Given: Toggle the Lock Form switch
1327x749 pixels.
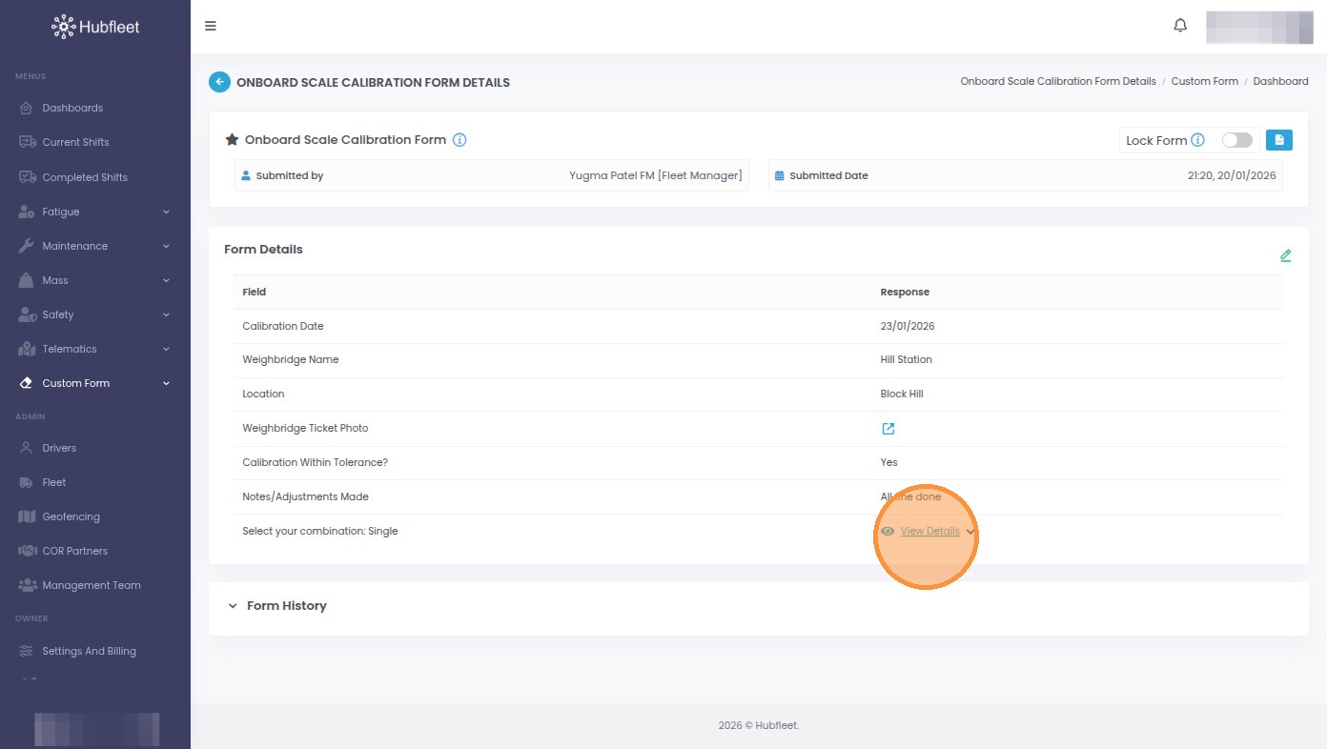Looking at the screenshot, I should 1236,140.
